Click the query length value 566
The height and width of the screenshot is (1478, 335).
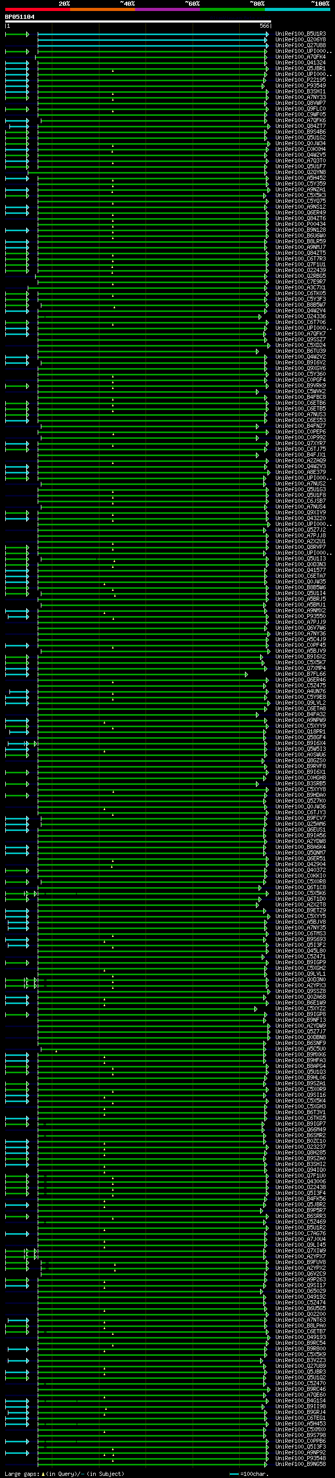(x=264, y=26)
